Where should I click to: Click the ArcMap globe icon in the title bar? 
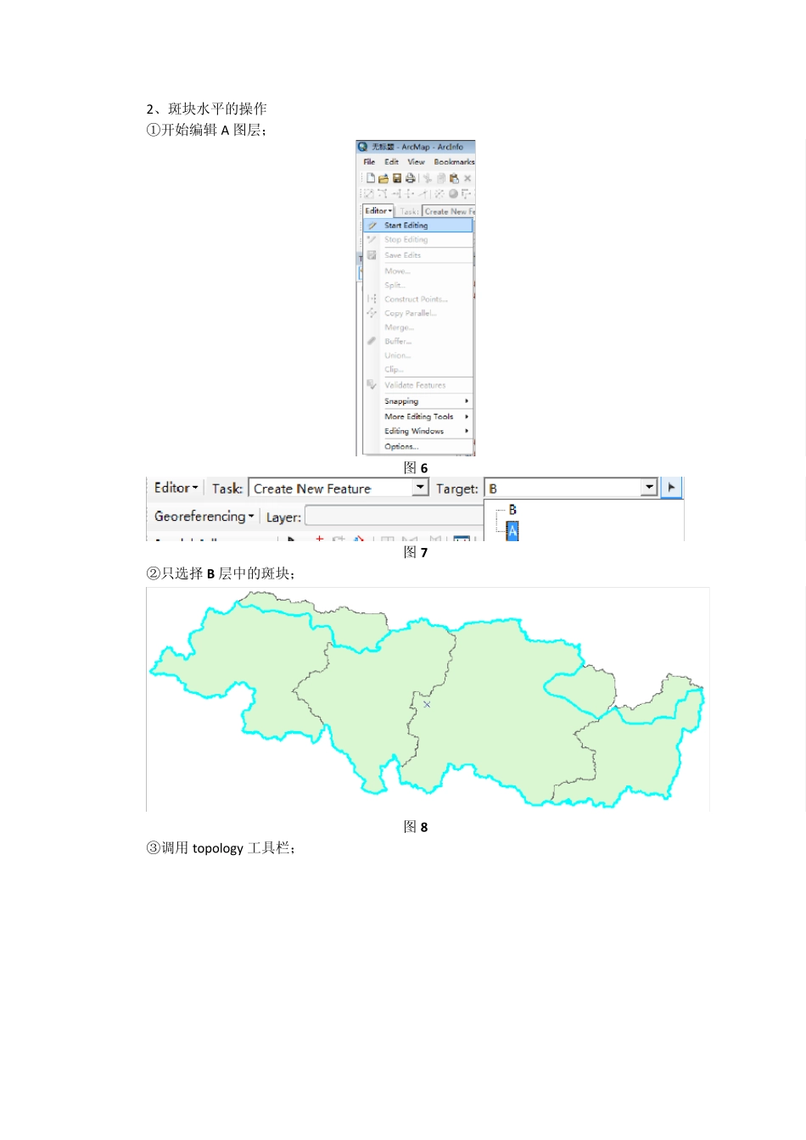363,147
